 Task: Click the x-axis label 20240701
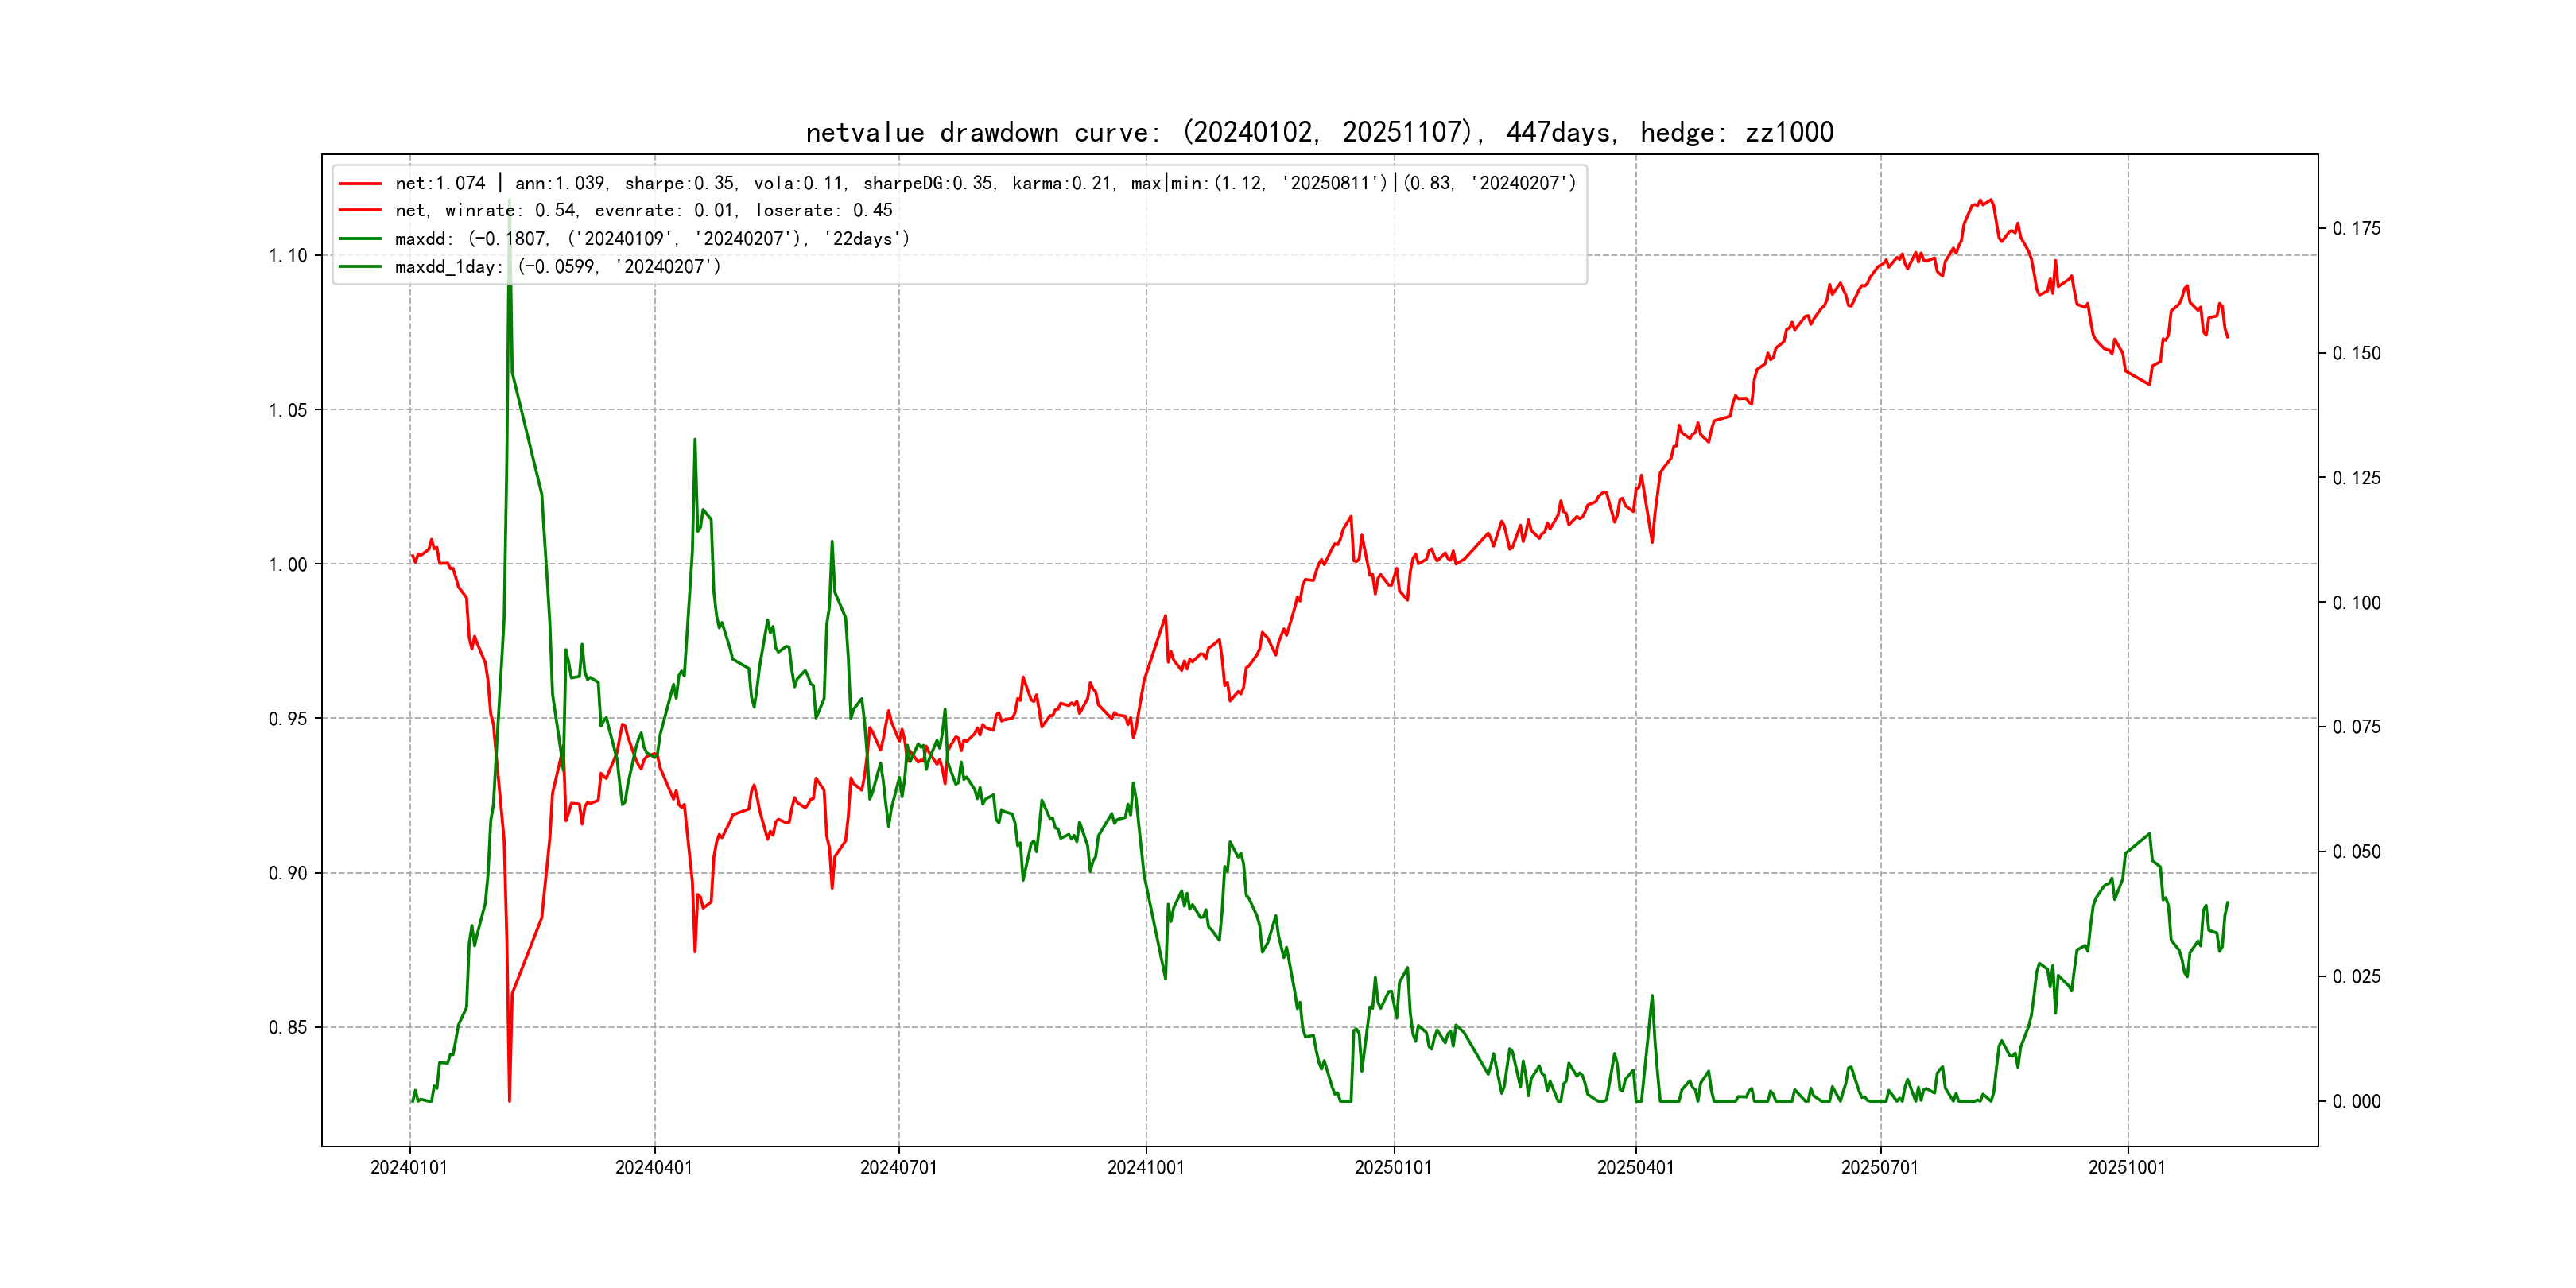point(899,1167)
